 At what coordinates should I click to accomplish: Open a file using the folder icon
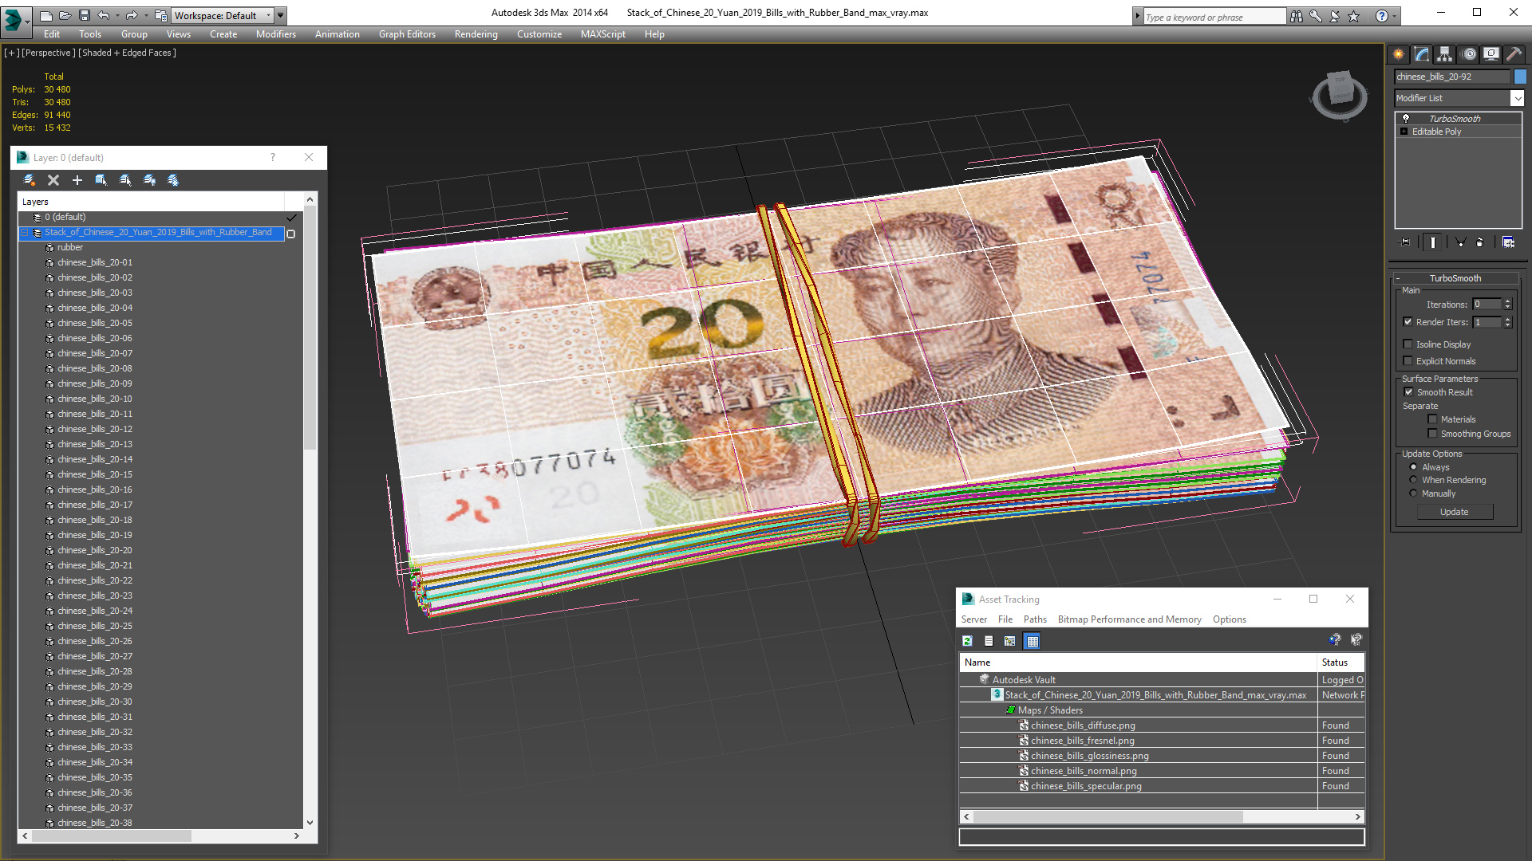pyautogui.click(x=65, y=16)
